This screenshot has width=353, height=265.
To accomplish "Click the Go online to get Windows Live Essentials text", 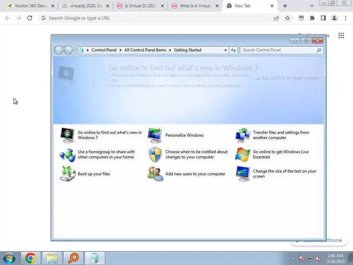I will (x=281, y=154).
